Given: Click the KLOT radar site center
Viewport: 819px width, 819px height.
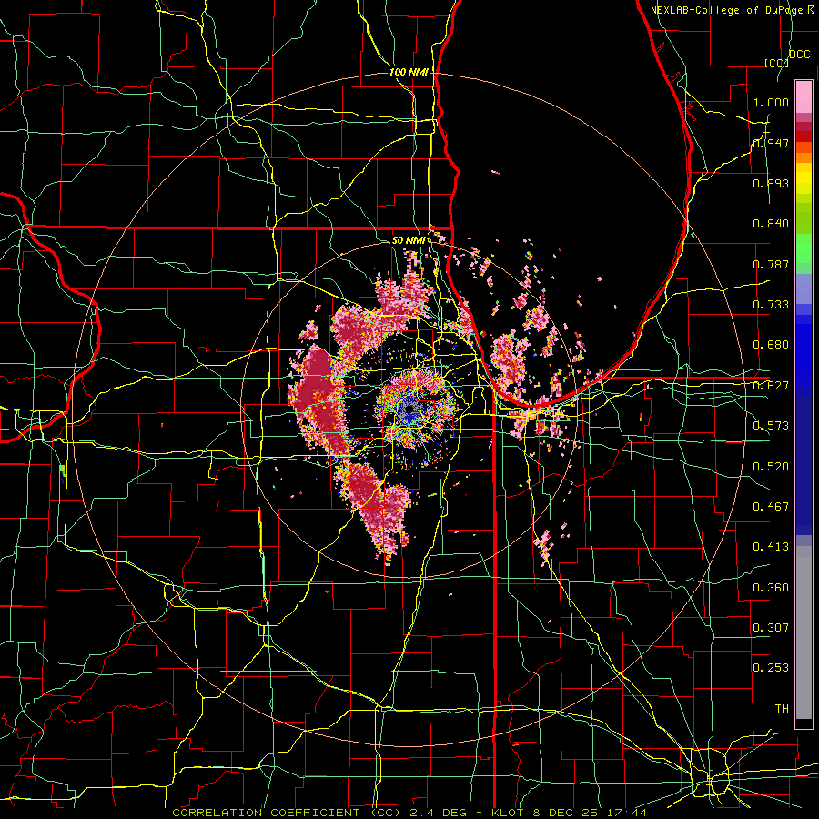Looking at the screenshot, I should tap(409, 410).
